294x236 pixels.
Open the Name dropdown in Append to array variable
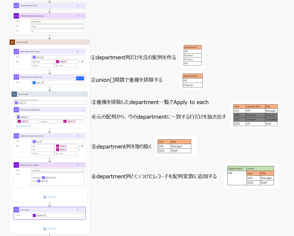point(58,170)
